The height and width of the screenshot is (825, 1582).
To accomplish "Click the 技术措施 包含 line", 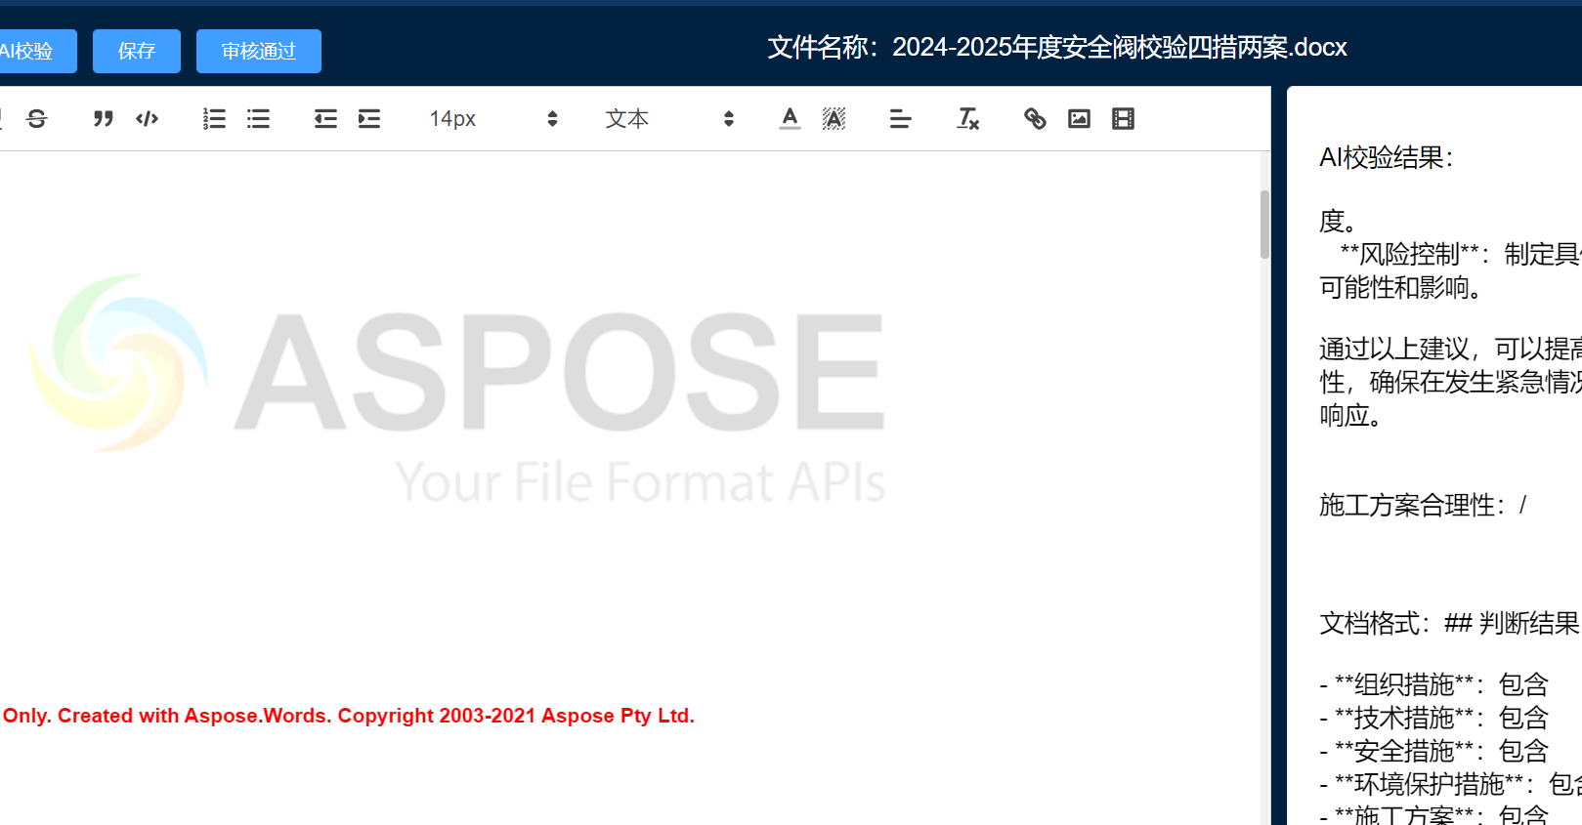I will click(1434, 719).
